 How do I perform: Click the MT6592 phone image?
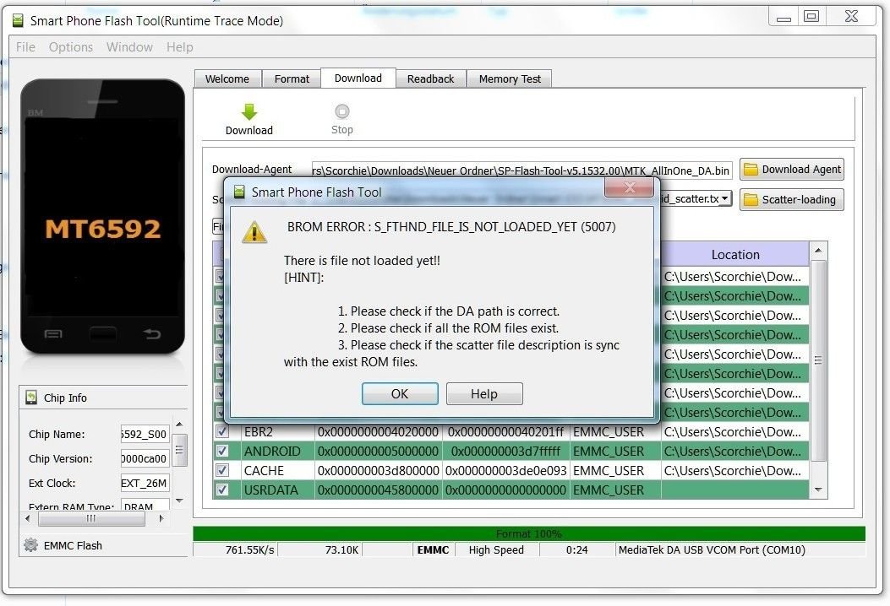(103, 217)
